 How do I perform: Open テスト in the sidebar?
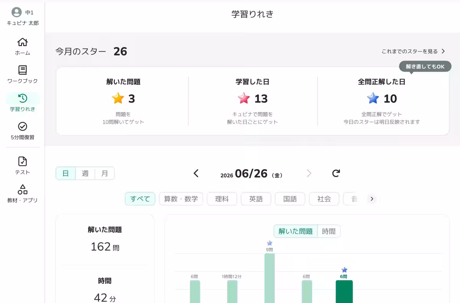[x=23, y=166]
